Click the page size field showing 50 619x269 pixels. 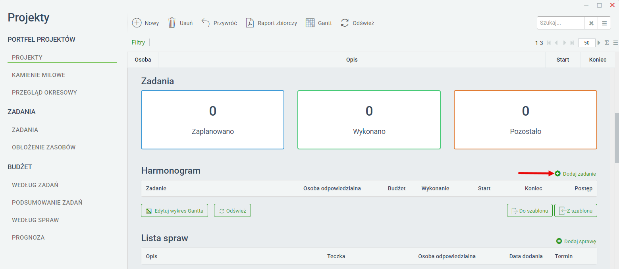tap(586, 43)
